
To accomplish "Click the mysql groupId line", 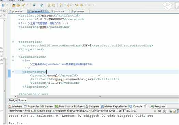I will 54,75.
